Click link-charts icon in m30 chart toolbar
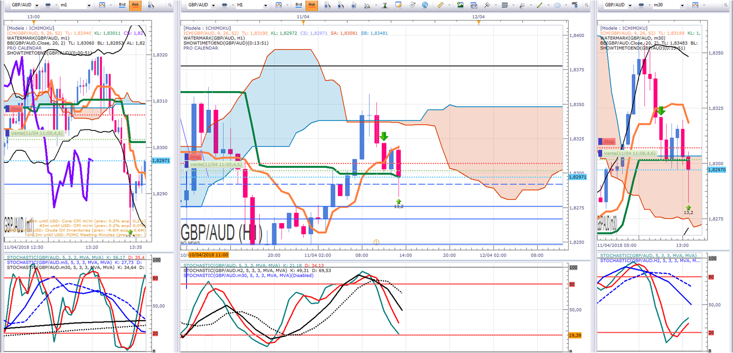The height and width of the screenshot is (353, 733). coord(641,5)
